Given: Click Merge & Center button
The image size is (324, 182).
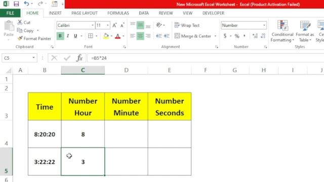Looking at the screenshot, I should coord(193,36).
